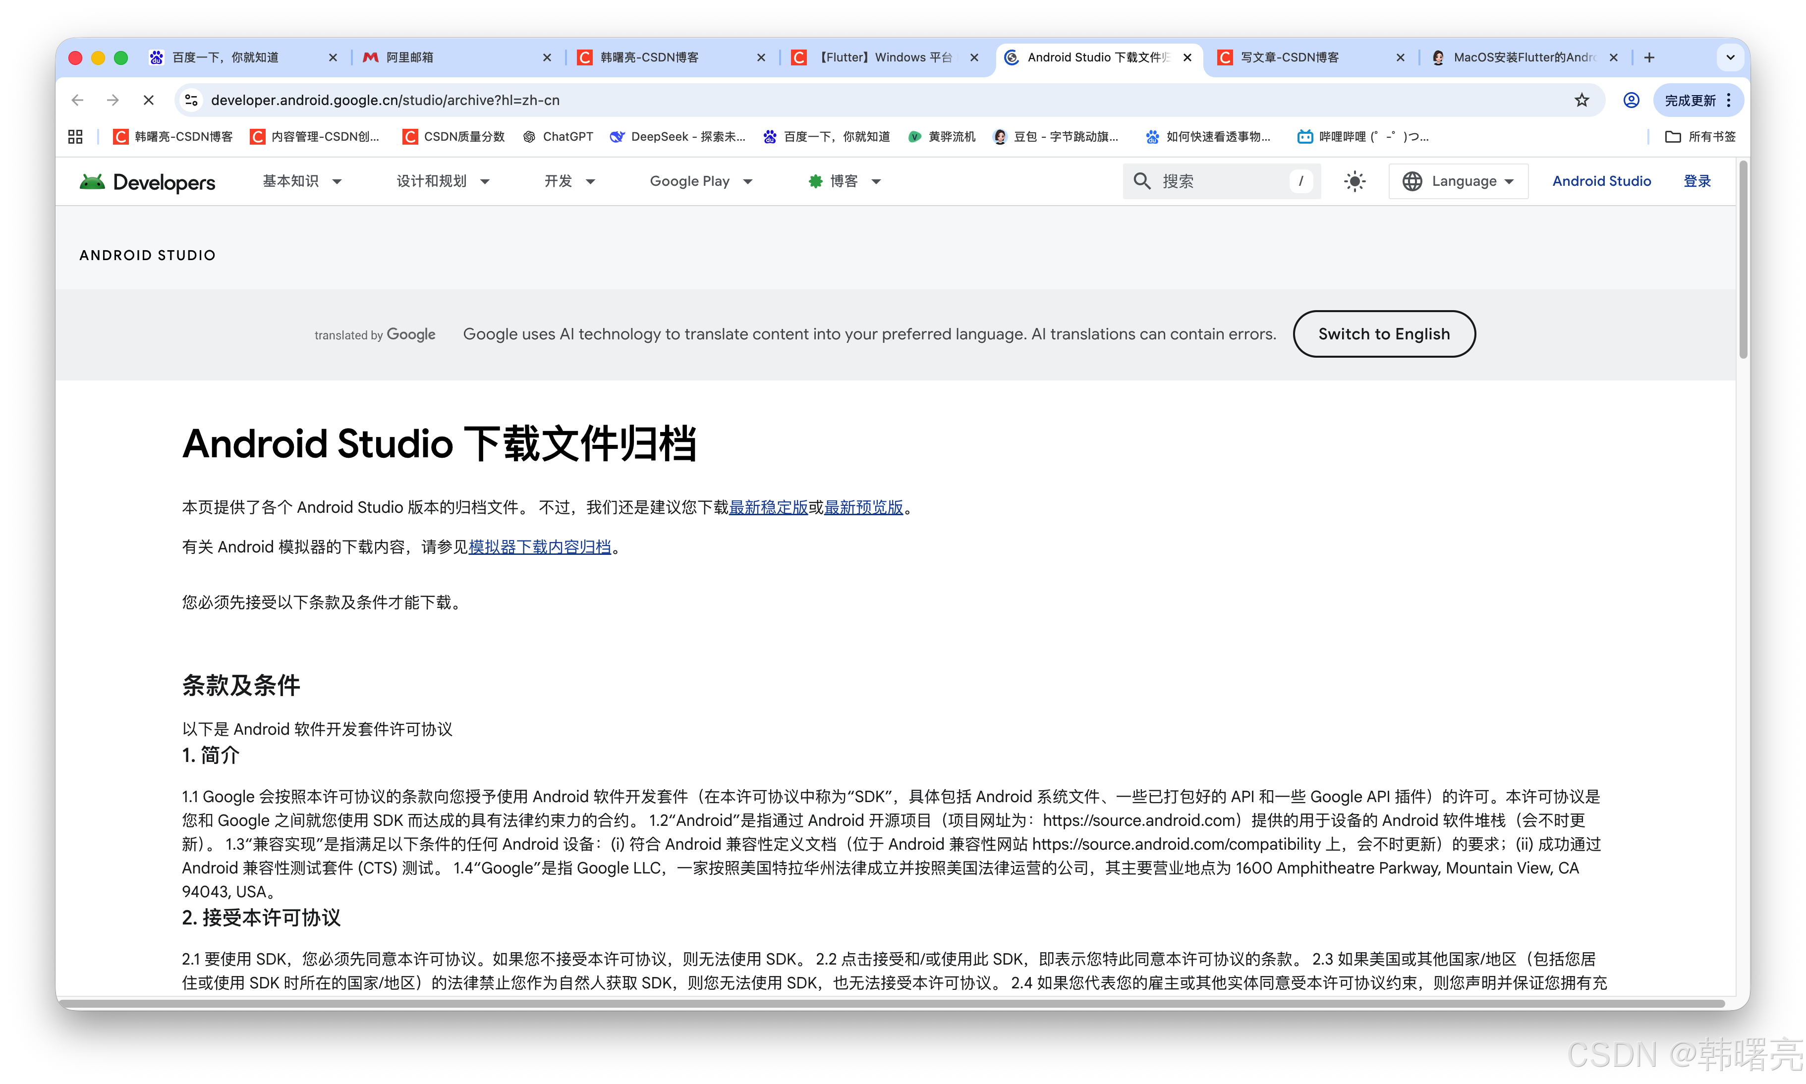Bookmark this page with the star icon
The image size is (1806, 1084).
1581,100
